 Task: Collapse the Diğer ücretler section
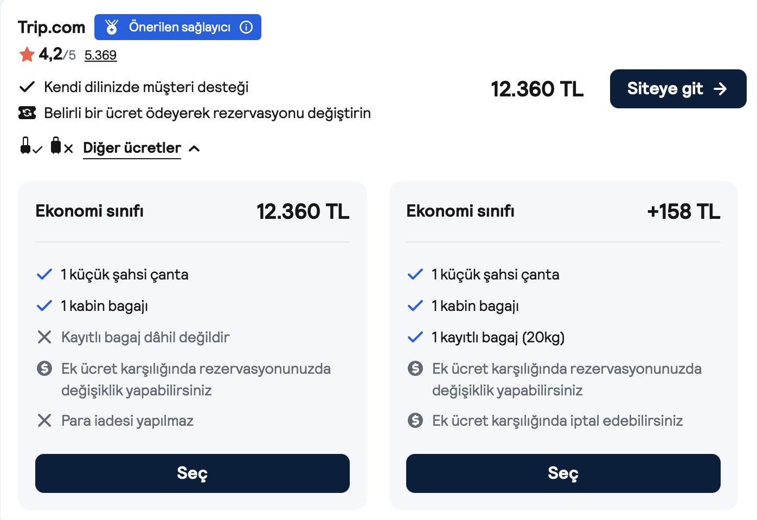pyautogui.click(x=132, y=148)
